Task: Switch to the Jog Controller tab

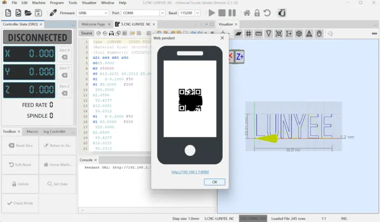Action: 54,132
